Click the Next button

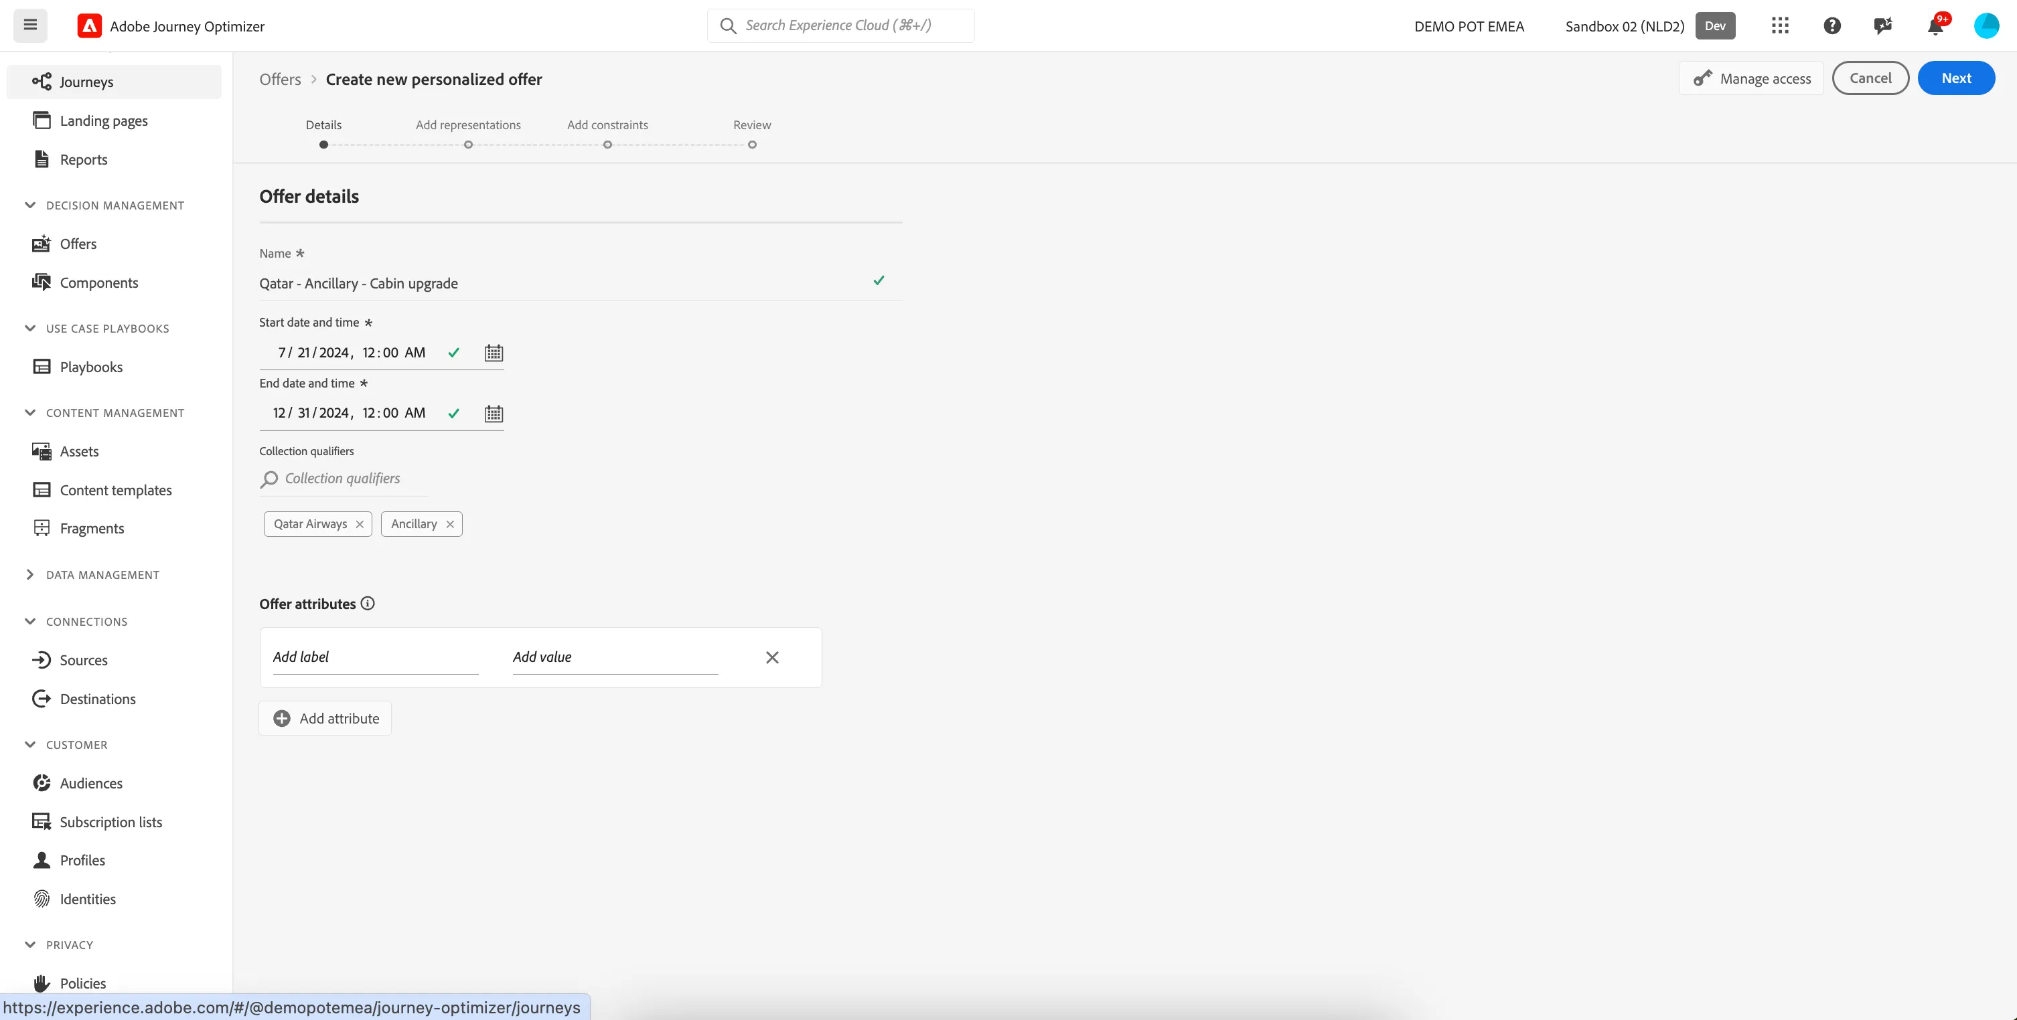click(x=1956, y=78)
